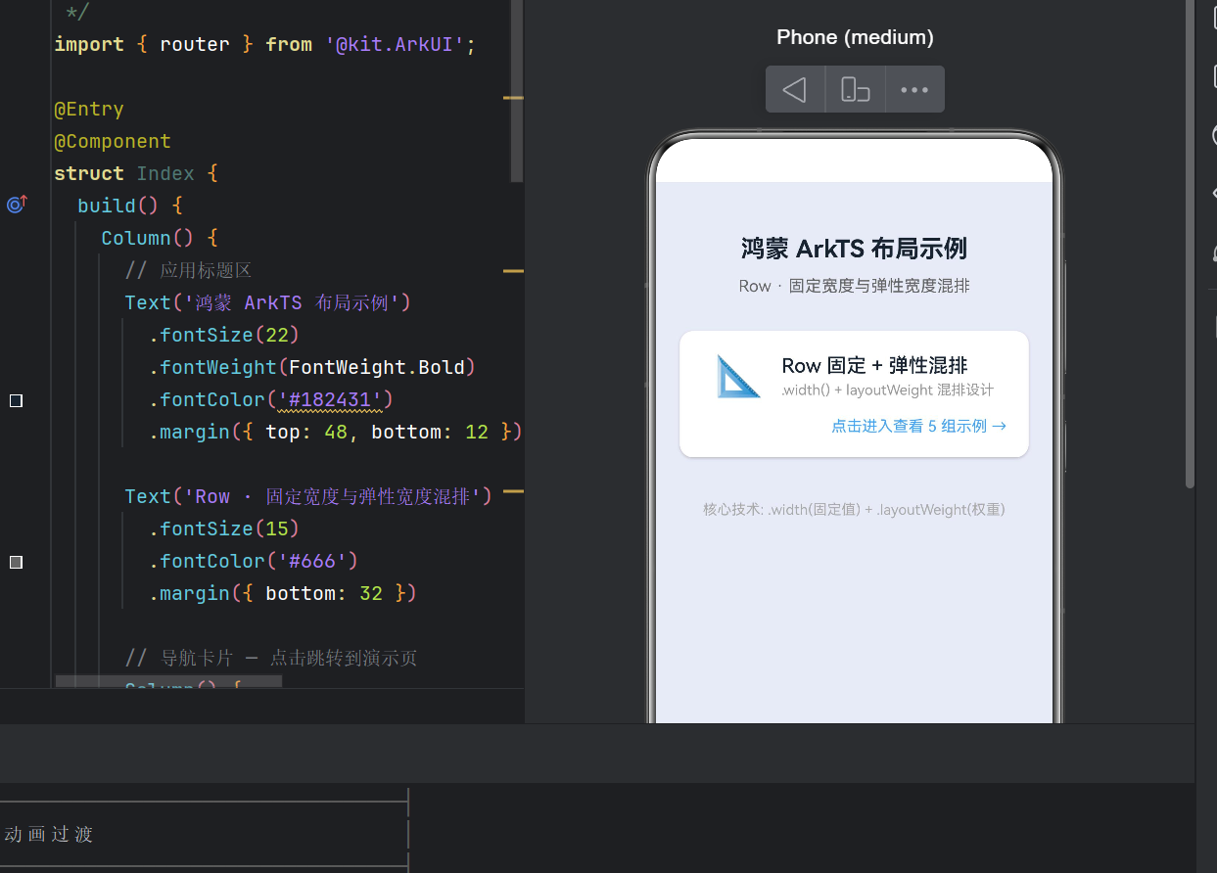
Task: Click the previewer back triangle icon
Action: click(795, 90)
